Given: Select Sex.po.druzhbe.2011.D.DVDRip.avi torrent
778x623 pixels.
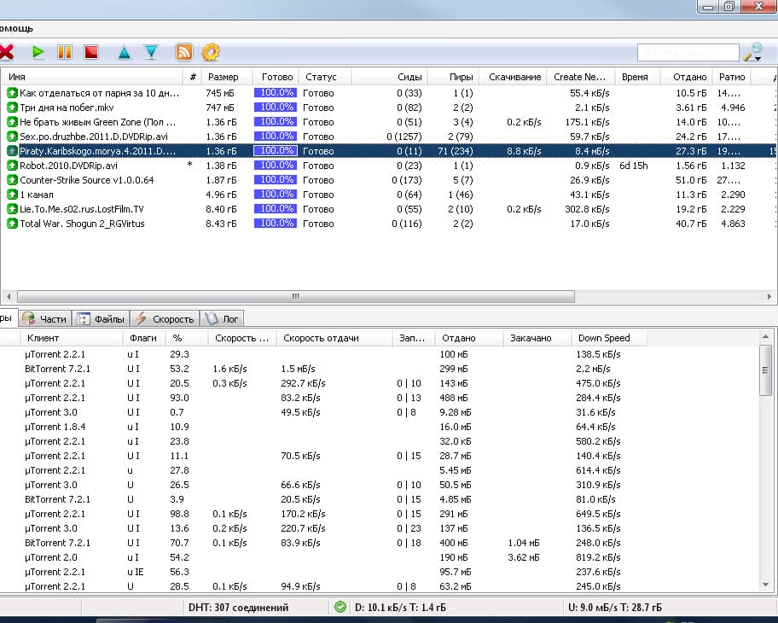Looking at the screenshot, I should click(x=93, y=136).
